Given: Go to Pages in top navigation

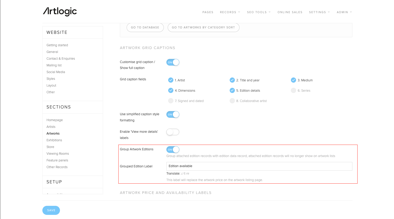Looking at the screenshot, I should pos(208,12).
